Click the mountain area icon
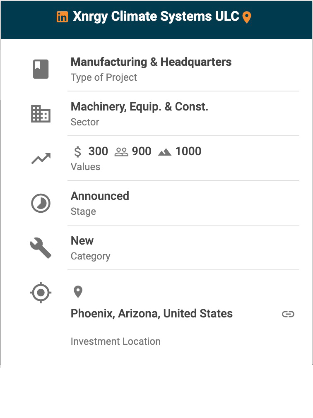 click(x=165, y=152)
